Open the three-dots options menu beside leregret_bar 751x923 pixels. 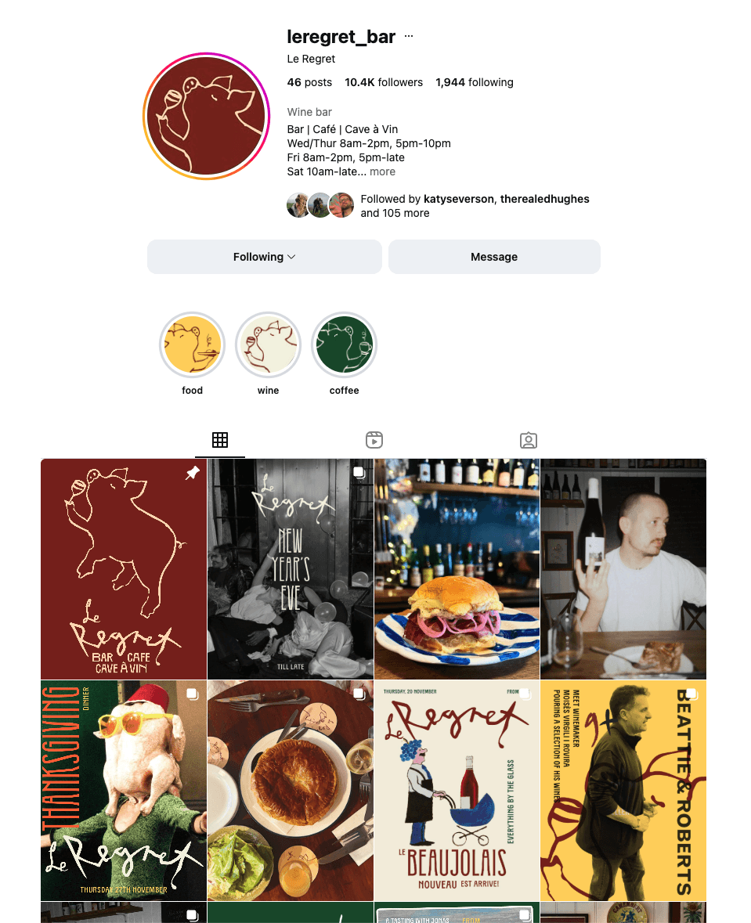click(409, 37)
